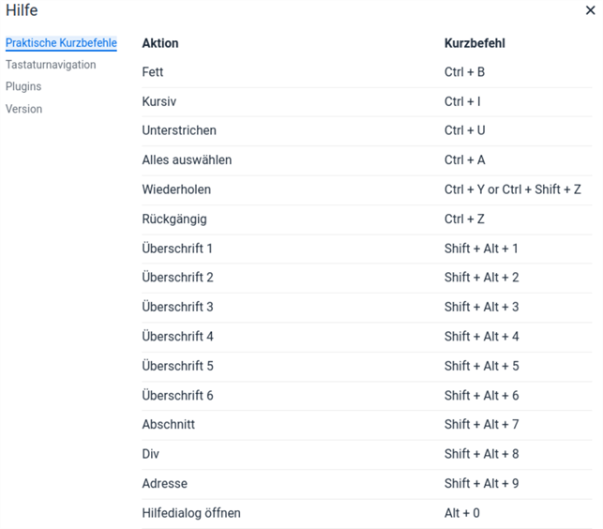The image size is (603, 529).
Task: Click the Alles auswählen entry
Action: pyautogui.click(x=187, y=160)
